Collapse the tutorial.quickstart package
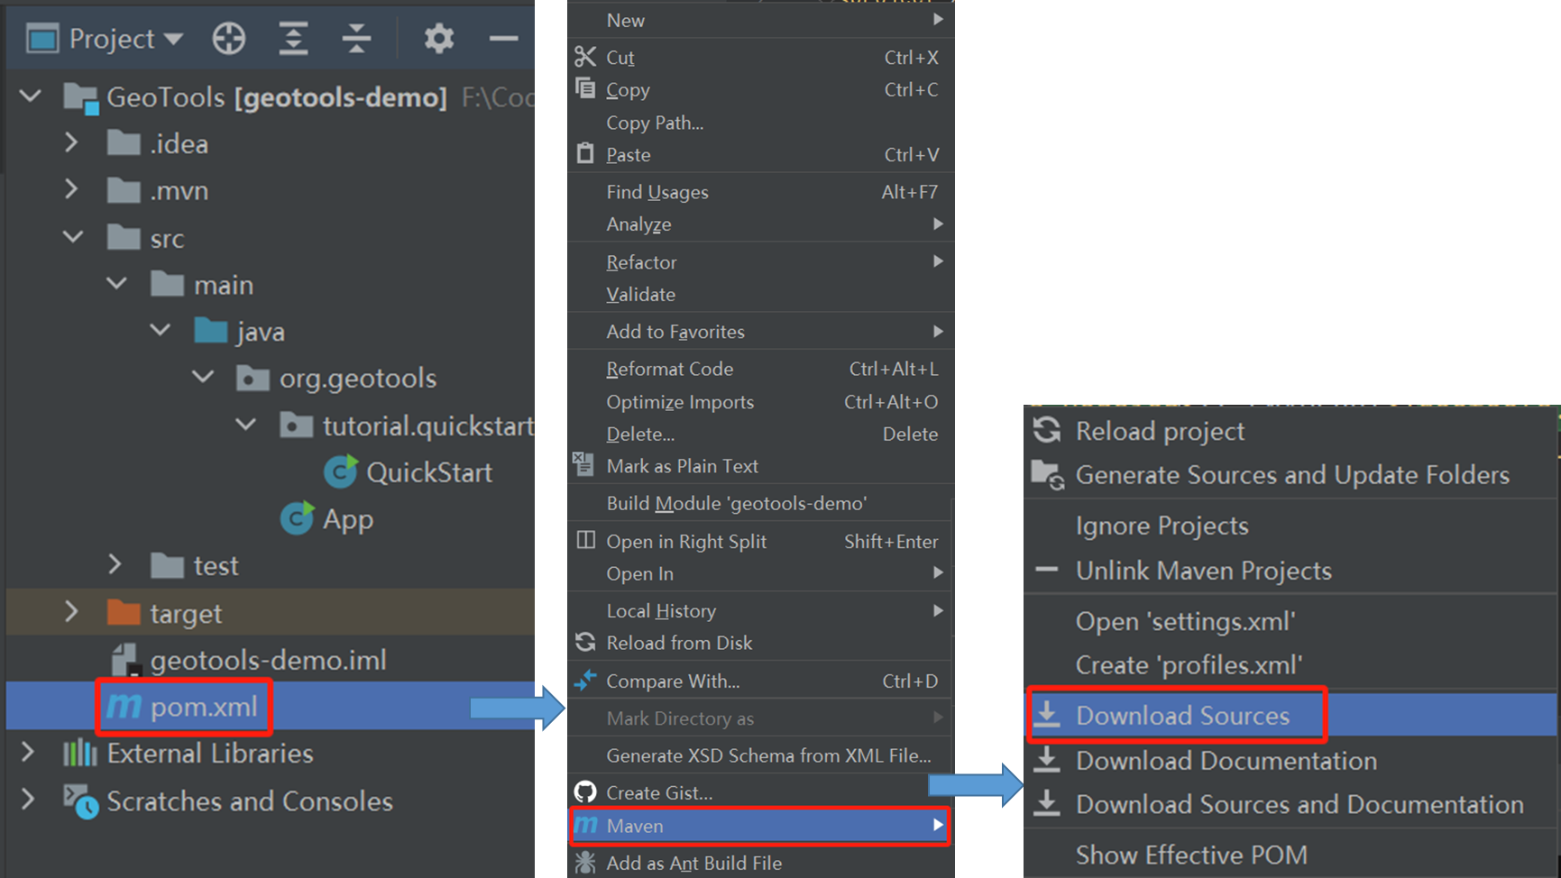 pos(245,425)
